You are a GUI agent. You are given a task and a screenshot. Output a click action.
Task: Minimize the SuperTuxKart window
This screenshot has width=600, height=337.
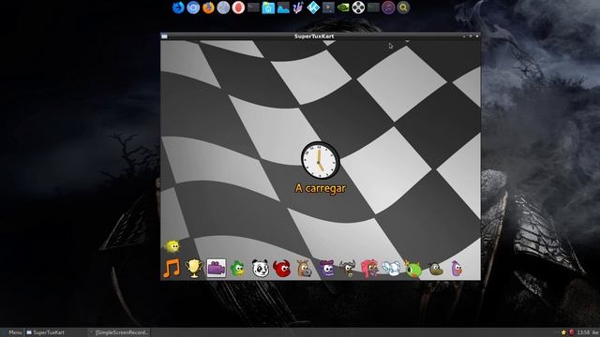point(464,37)
